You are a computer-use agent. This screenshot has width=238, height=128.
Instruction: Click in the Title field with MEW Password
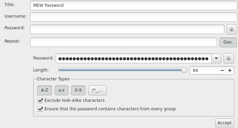[x=133, y=5]
